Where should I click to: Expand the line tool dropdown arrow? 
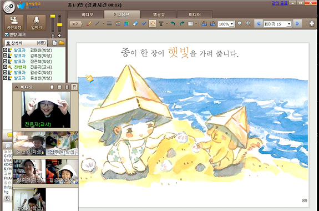point(103,24)
